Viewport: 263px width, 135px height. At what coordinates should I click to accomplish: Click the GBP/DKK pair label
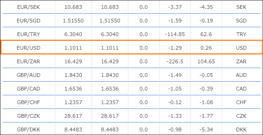pyautogui.click(x=29, y=129)
